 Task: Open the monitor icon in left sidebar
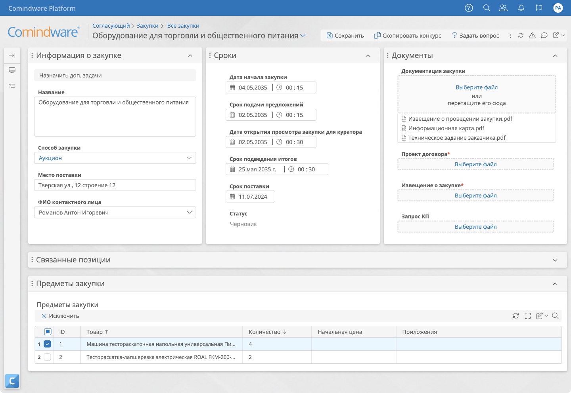click(x=12, y=70)
